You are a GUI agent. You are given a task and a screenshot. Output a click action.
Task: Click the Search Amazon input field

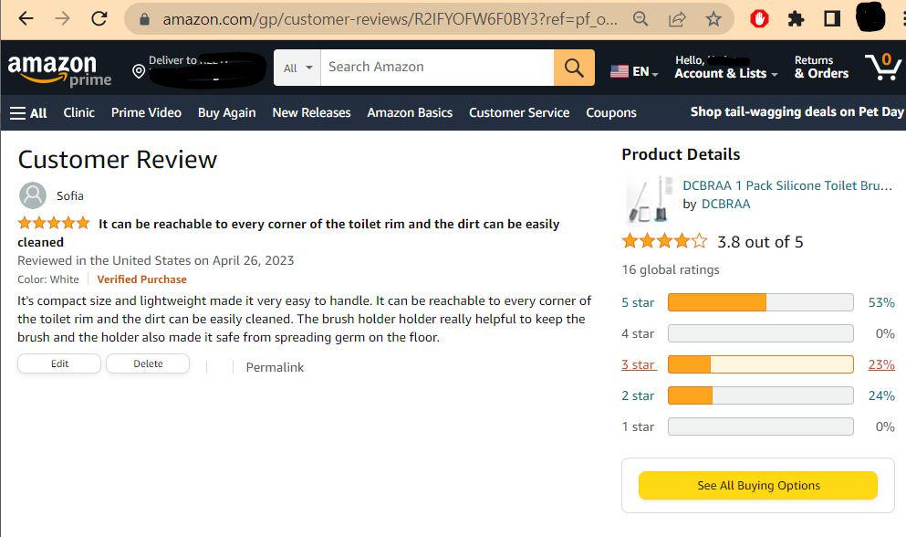437,68
